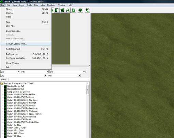This screenshot has width=174, height=138.
Task: Click the dark green blob toolbar icon
Action: (x=62, y=10)
